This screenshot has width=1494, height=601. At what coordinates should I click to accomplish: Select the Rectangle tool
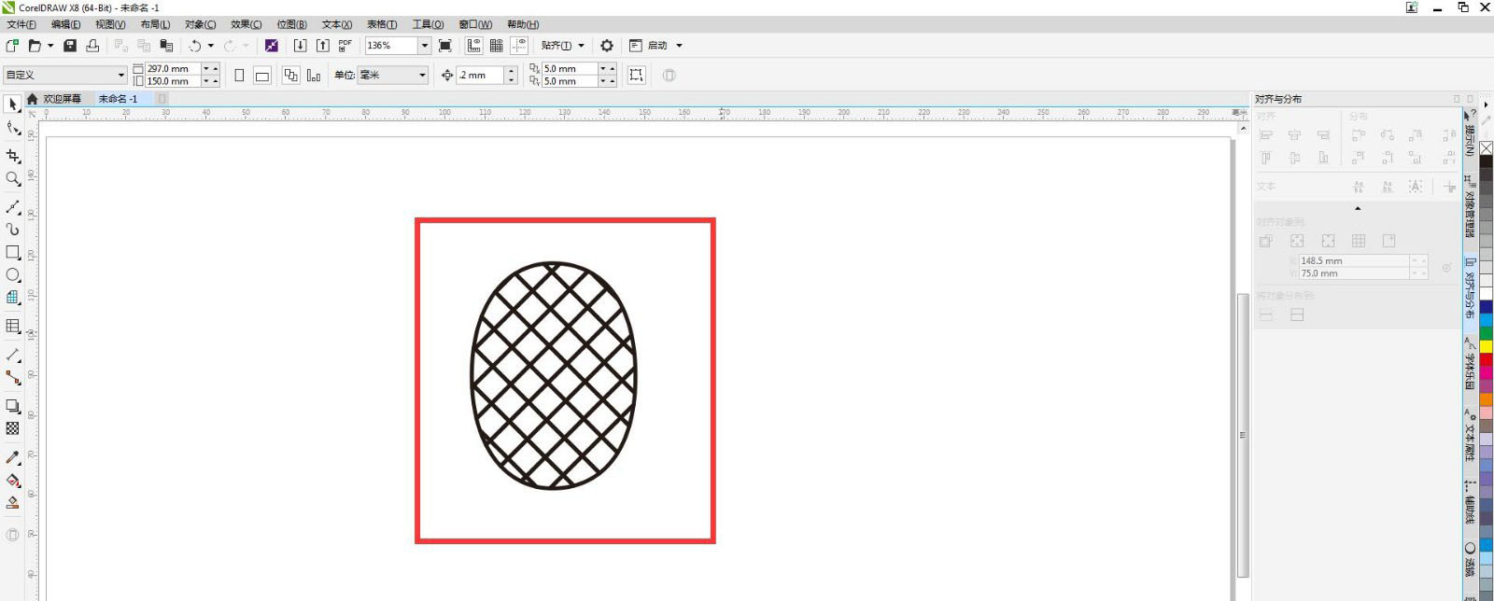click(x=12, y=252)
